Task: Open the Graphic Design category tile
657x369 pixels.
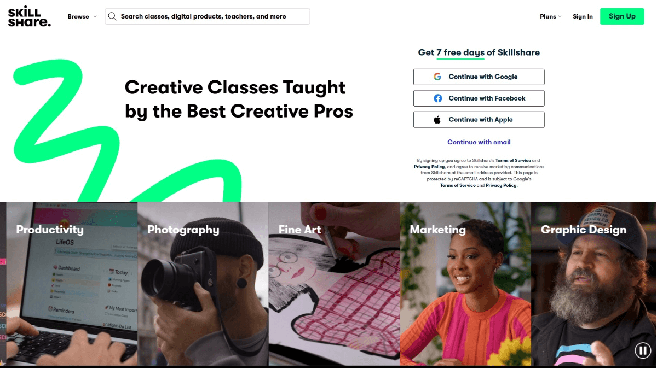Action: [593, 284]
